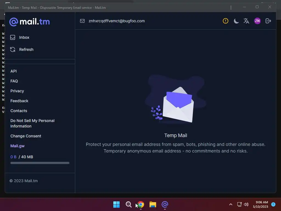Open the Contacts page
The image size is (281, 211).
(x=19, y=111)
